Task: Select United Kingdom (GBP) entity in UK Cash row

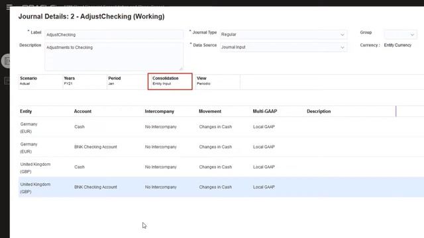Action: pos(35,168)
